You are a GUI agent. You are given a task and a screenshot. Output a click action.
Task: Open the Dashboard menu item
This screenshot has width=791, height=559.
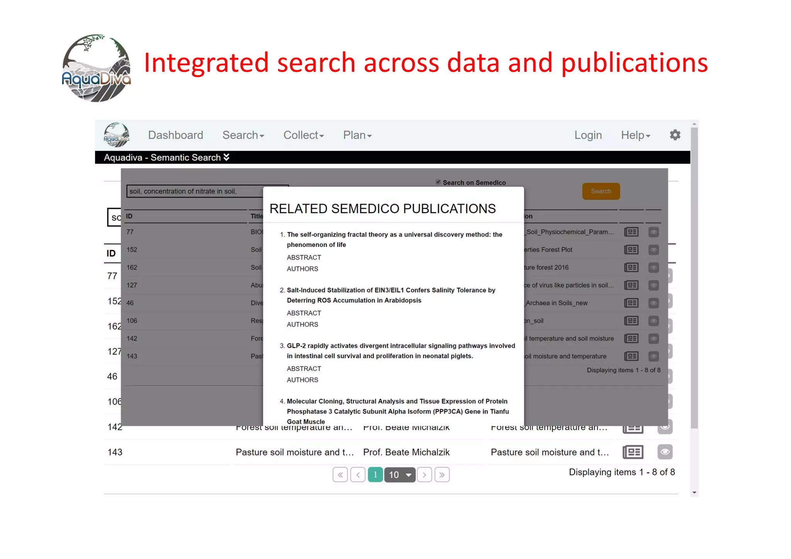(x=175, y=135)
